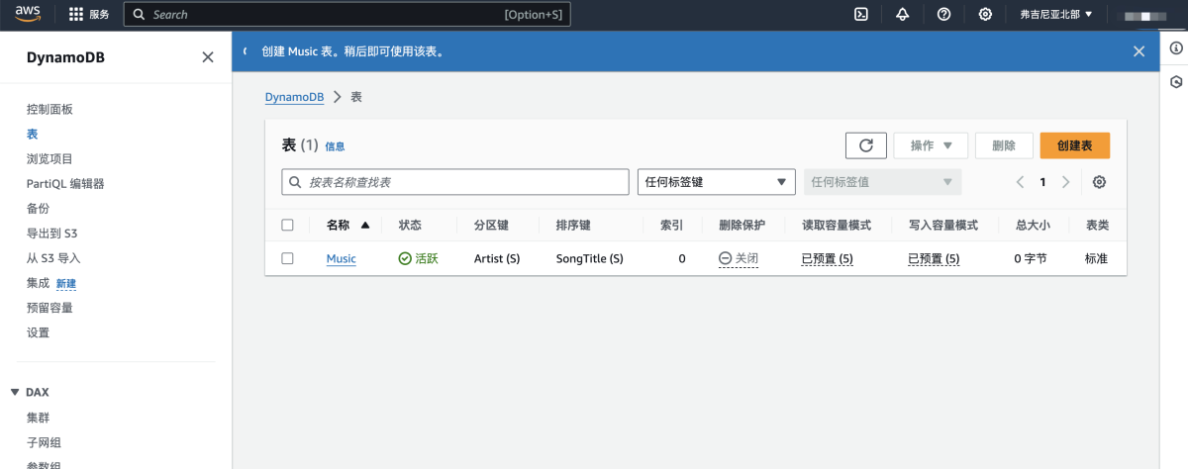Open 子网组 under DAX
The width and height of the screenshot is (1188, 469).
44,442
